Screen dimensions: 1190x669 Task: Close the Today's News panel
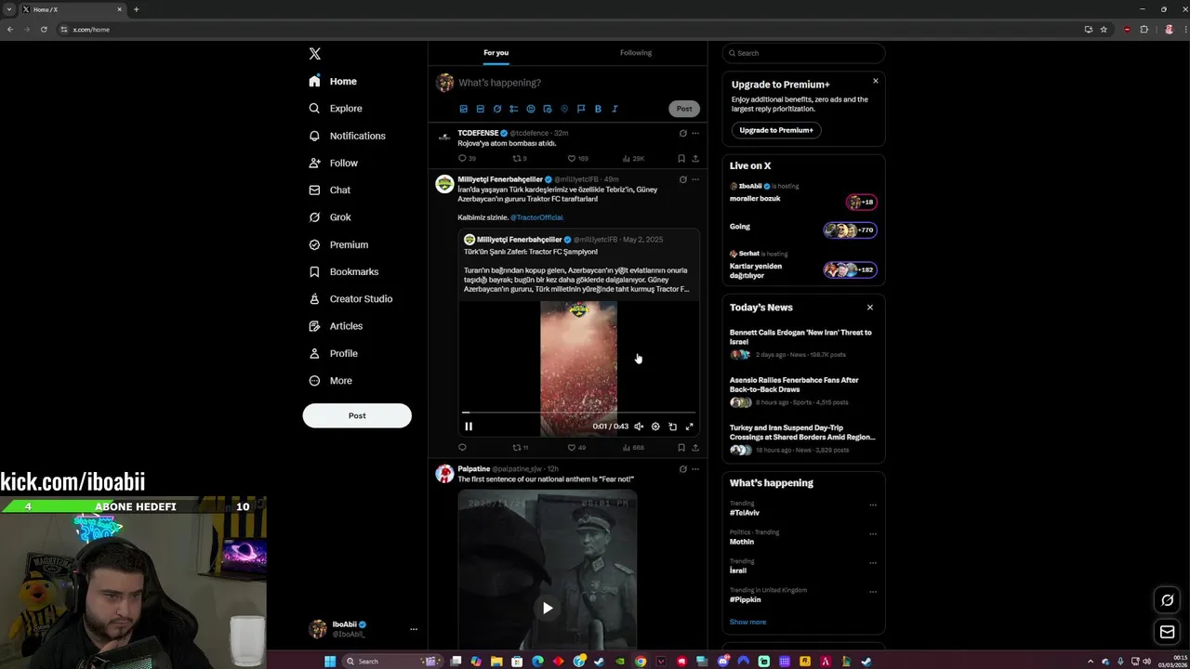point(870,308)
